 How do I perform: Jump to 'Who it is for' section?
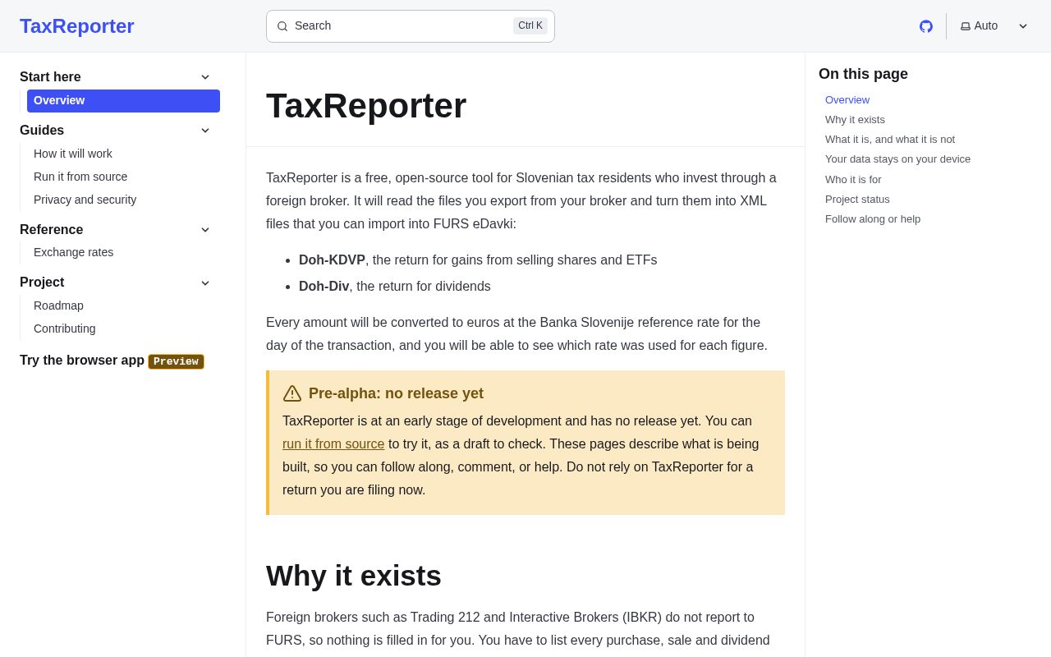click(853, 180)
